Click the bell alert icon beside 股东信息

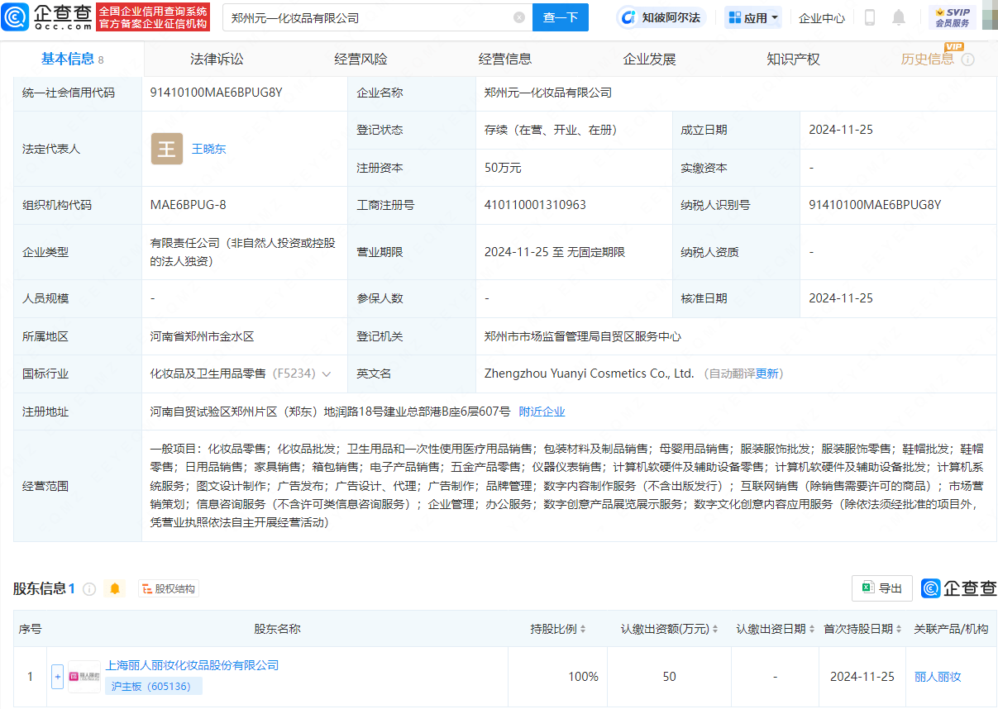(115, 588)
